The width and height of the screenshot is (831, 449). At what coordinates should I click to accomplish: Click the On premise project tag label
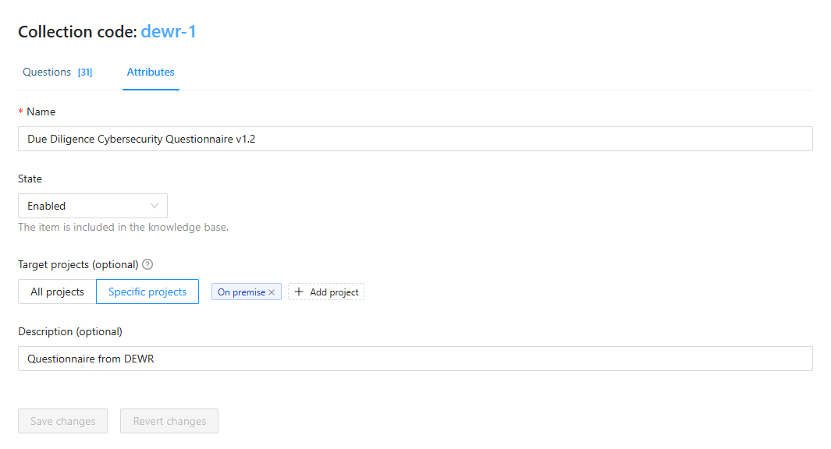pos(241,292)
